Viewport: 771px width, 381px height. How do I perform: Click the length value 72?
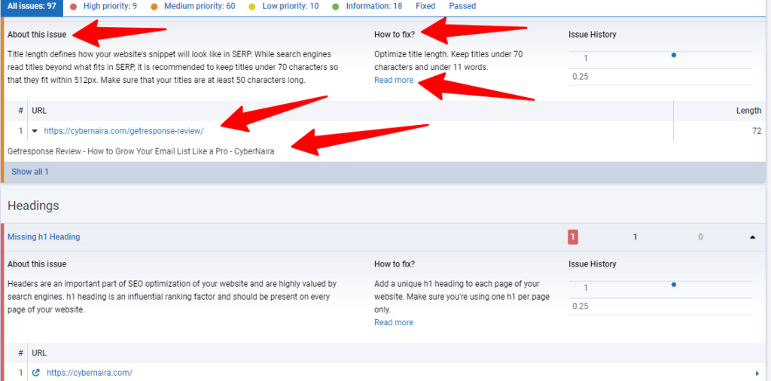pos(757,131)
